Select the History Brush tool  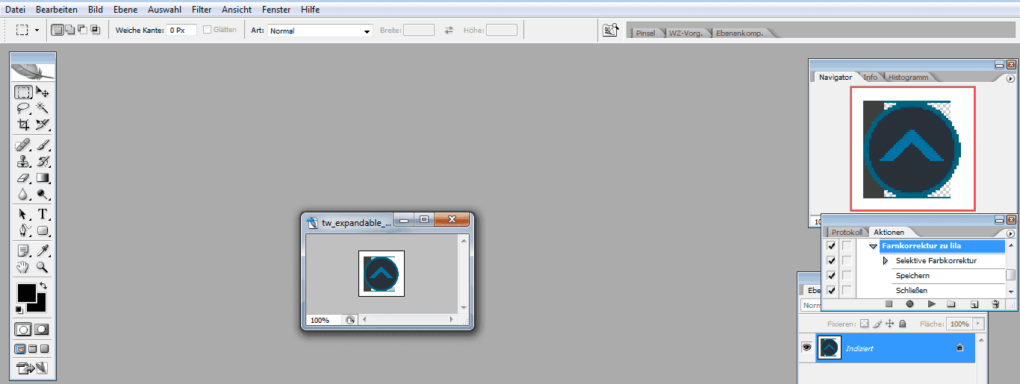43,161
